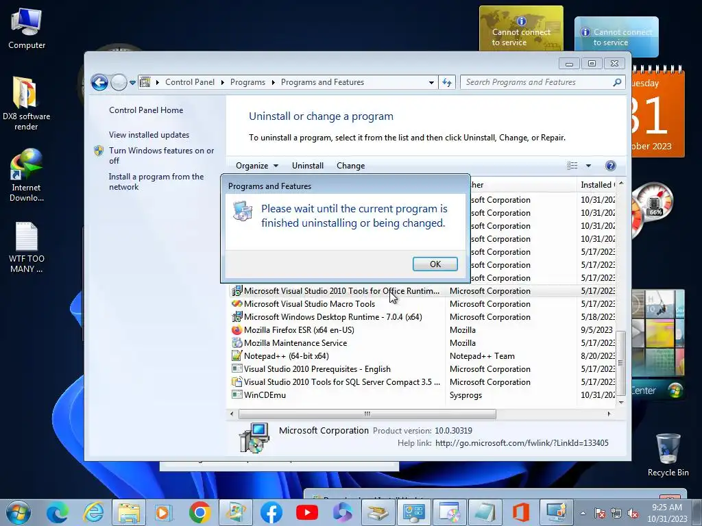Select Mozilla Firefox ESR row
702x526 pixels.
pyautogui.click(x=422, y=329)
